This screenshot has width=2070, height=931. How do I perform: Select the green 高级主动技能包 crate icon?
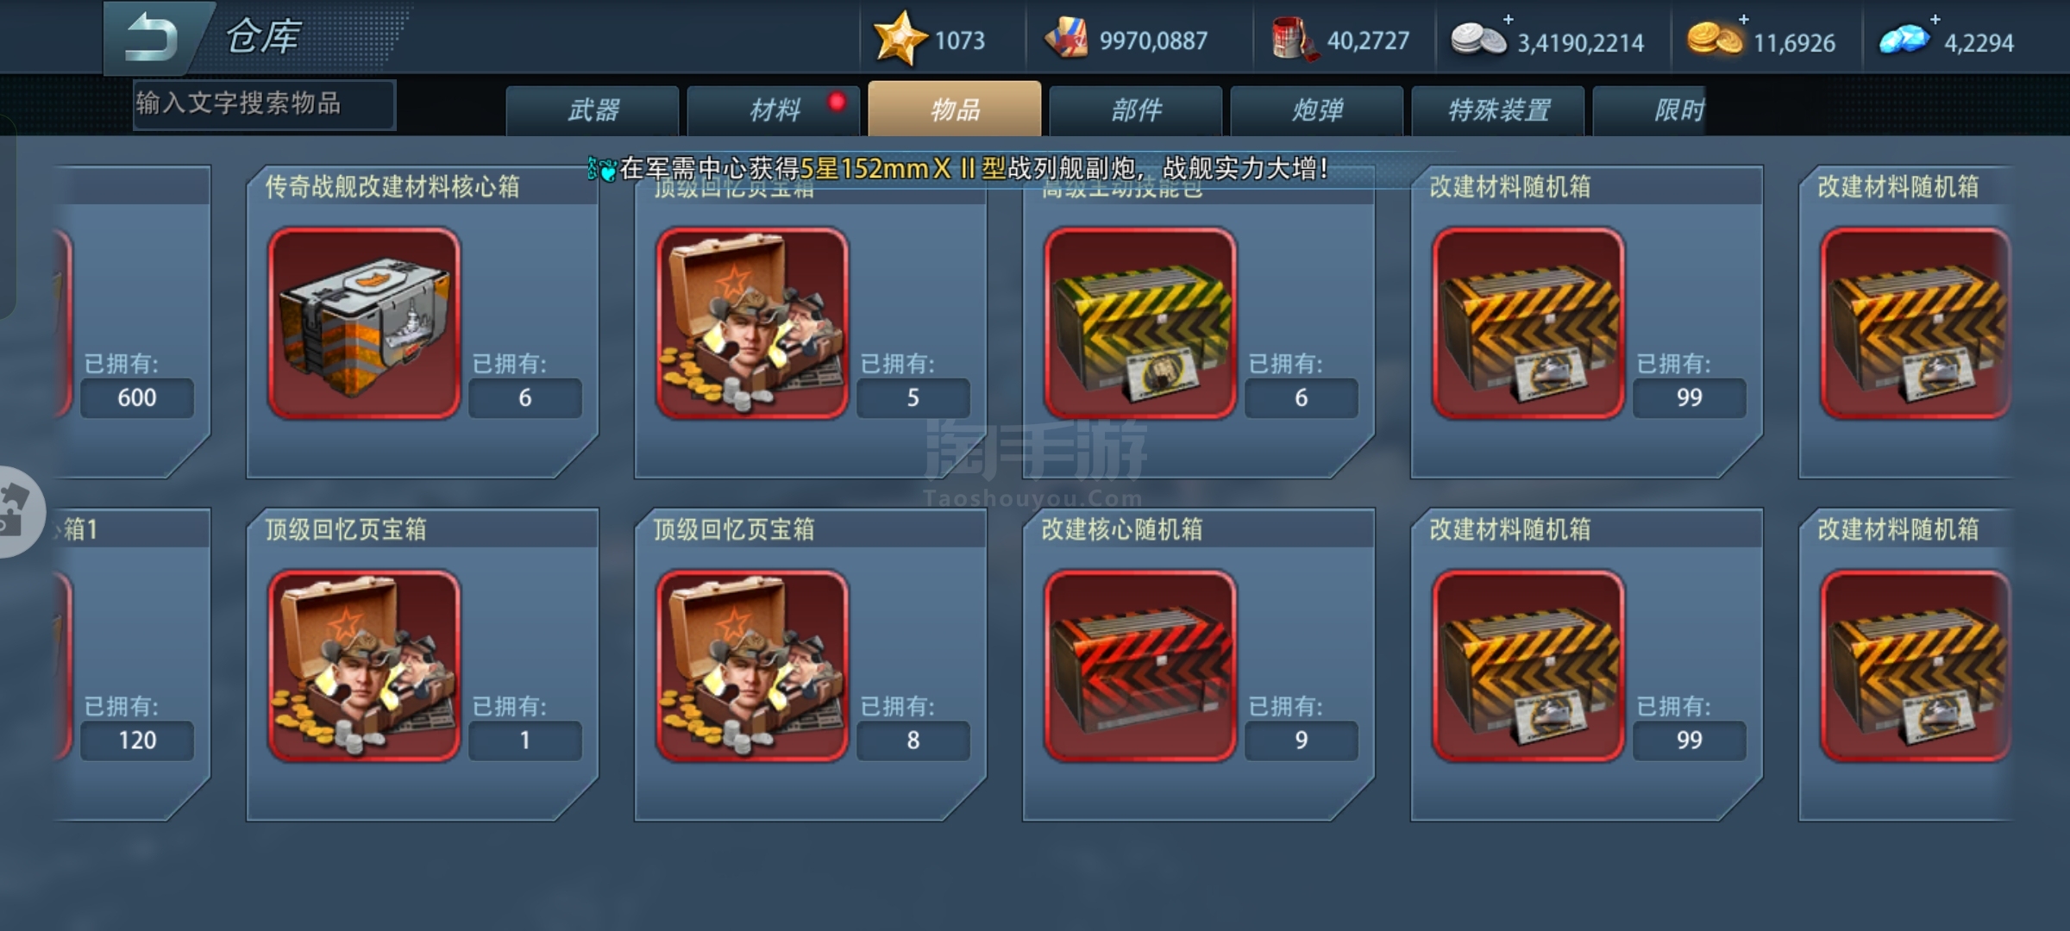pos(1140,323)
